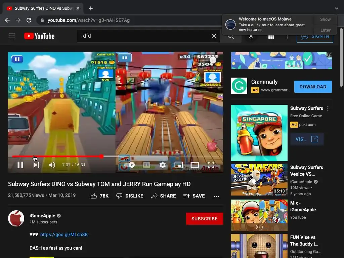This screenshot has height=258, width=344.
Task: Open YouTube header settings three-dot menu
Action: (287, 37)
